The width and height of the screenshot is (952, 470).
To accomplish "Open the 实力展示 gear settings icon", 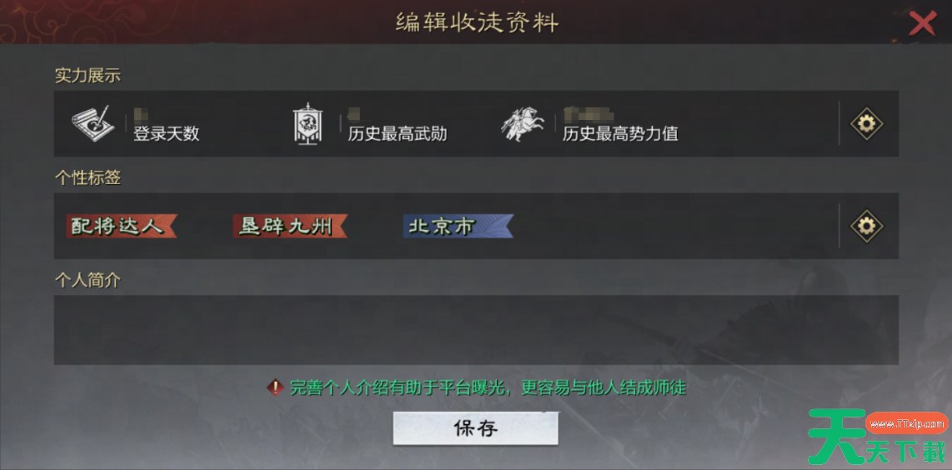I will click(x=866, y=124).
